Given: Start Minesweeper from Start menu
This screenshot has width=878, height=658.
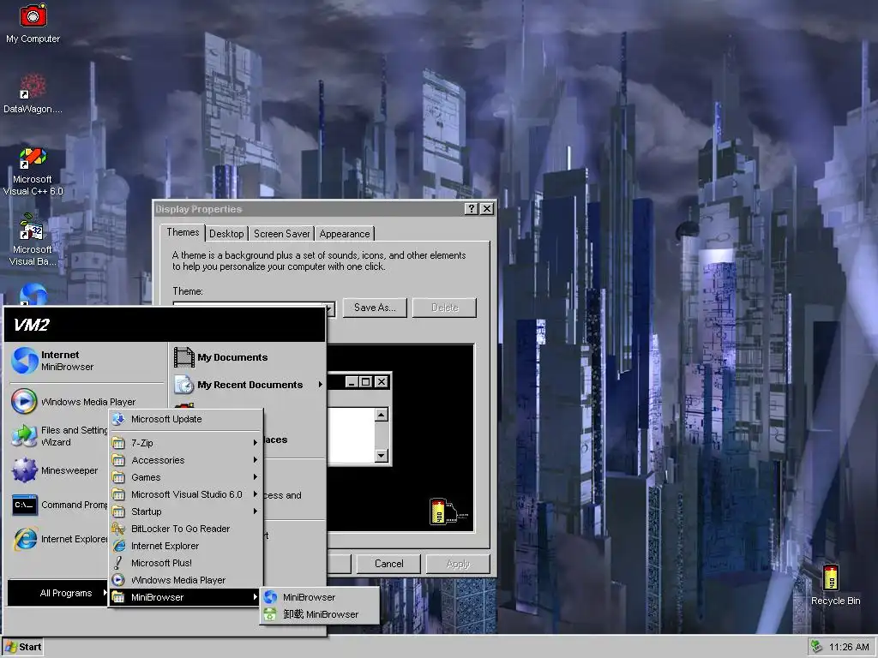Looking at the screenshot, I should pyautogui.click(x=55, y=470).
